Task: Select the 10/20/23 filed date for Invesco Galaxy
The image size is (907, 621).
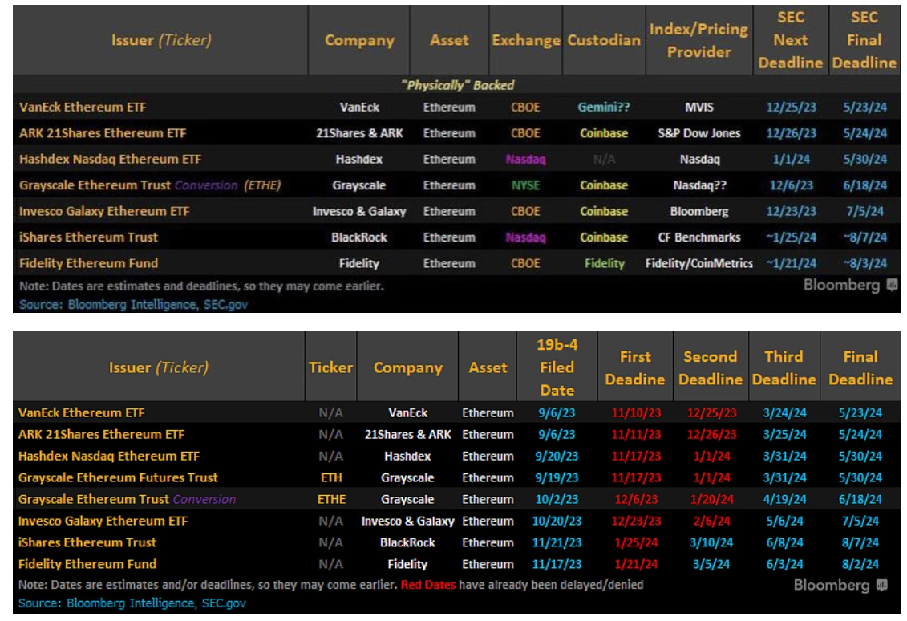Action: click(557, 521)
